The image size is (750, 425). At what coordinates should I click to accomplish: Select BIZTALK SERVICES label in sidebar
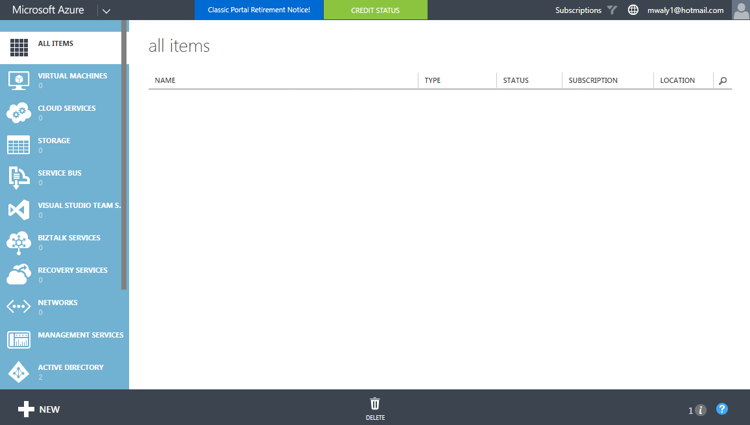point(69,238)
